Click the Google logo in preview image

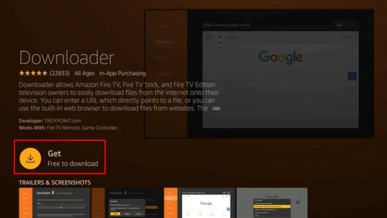[x=281, y=58]
